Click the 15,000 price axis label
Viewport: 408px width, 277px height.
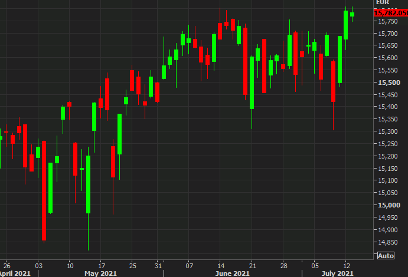pos(389,205)
